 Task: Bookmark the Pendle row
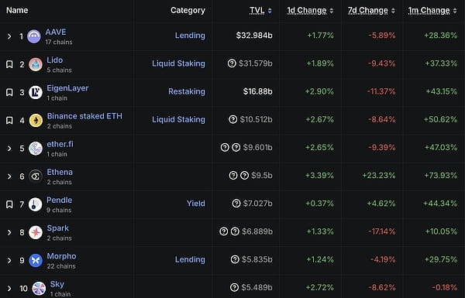click(x=9, y=204)
